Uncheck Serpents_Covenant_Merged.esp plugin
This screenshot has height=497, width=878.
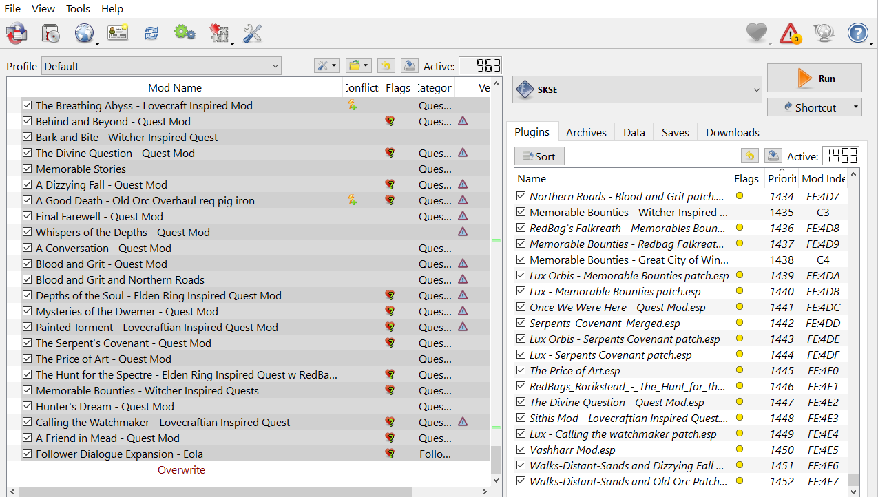click(521, 323)
